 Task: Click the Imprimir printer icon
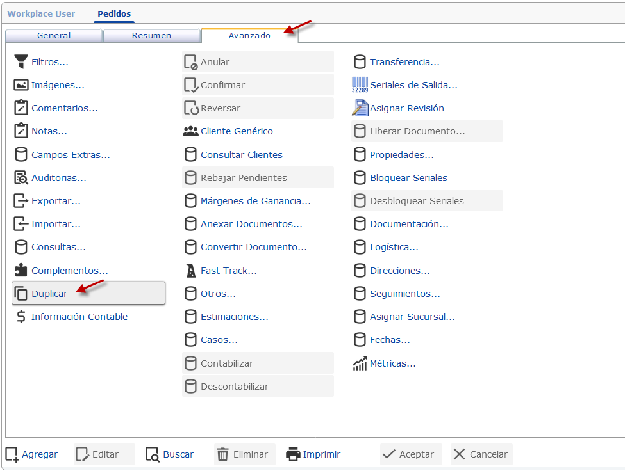pyautogui.click(x=293, y=454)
